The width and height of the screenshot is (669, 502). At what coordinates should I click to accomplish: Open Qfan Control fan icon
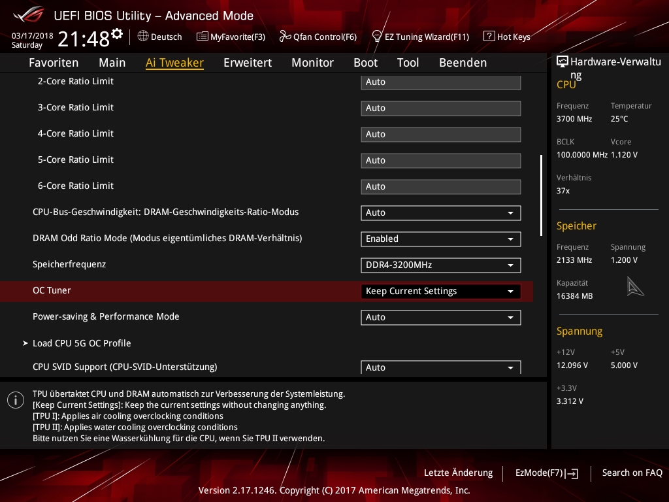pyautogui.click(x=285, y=37)
